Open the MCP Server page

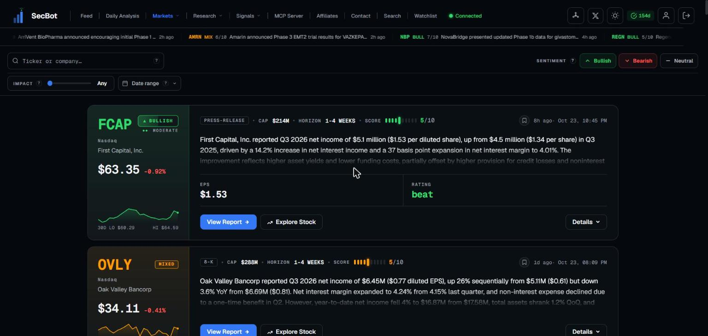(x=289, y=16)
